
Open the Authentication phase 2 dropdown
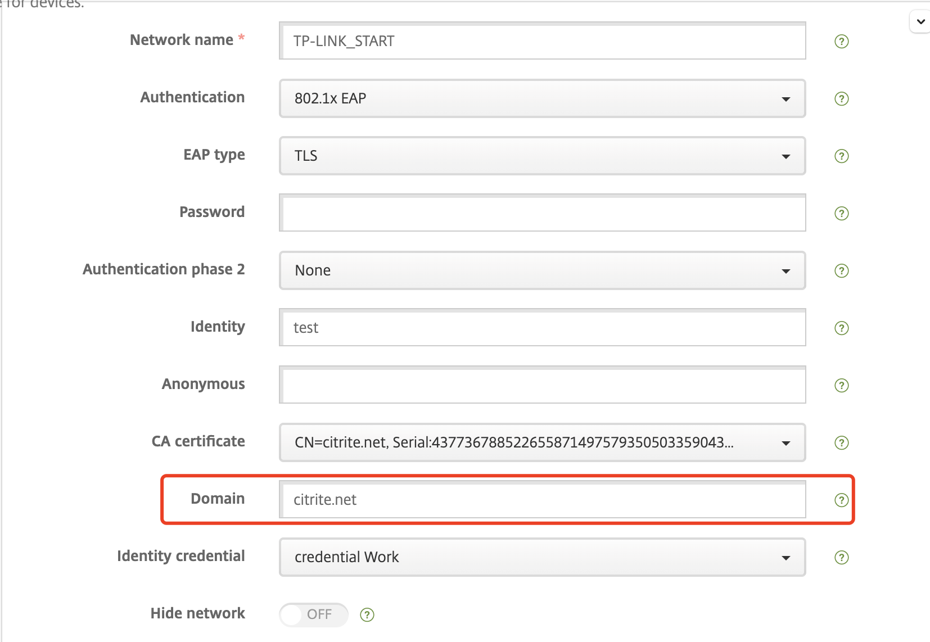click(x=542, y=270)
